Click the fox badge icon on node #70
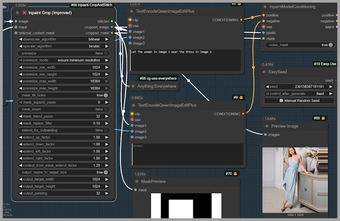The width and height of the screenshot is (340, 221). pos(235,174)
